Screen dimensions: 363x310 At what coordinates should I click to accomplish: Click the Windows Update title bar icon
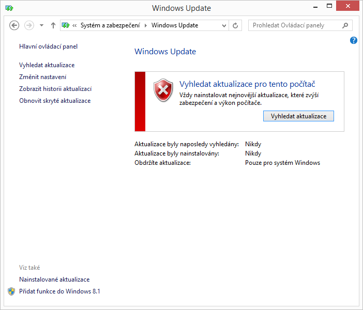pos(9,8)
